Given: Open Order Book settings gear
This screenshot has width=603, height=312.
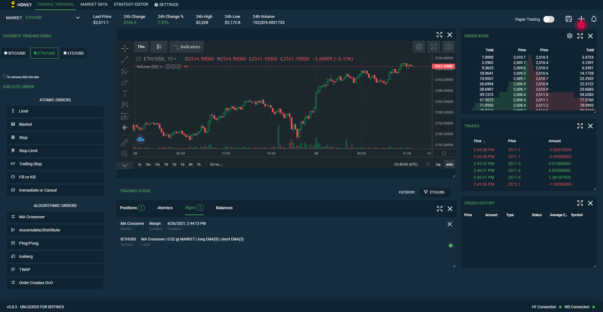Looking at the screenshot, I should point(570,36).
